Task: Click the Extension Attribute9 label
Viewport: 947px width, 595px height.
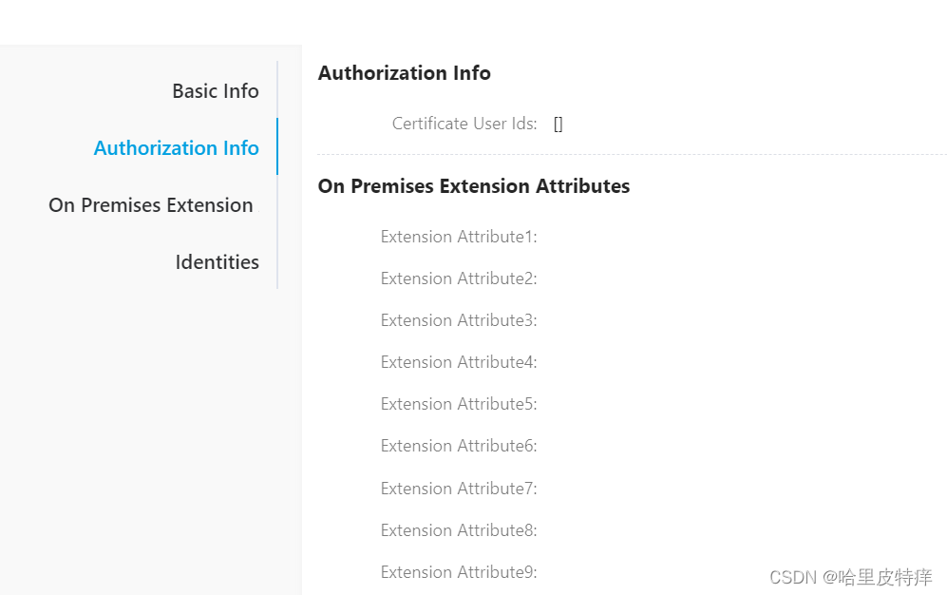Action: (458, 572)
